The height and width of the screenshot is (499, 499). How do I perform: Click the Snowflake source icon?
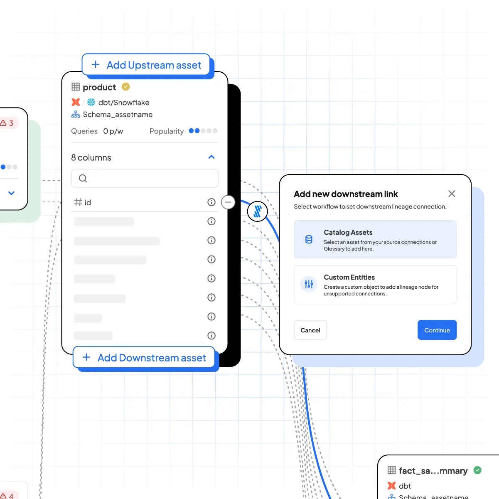pos(91,102)
